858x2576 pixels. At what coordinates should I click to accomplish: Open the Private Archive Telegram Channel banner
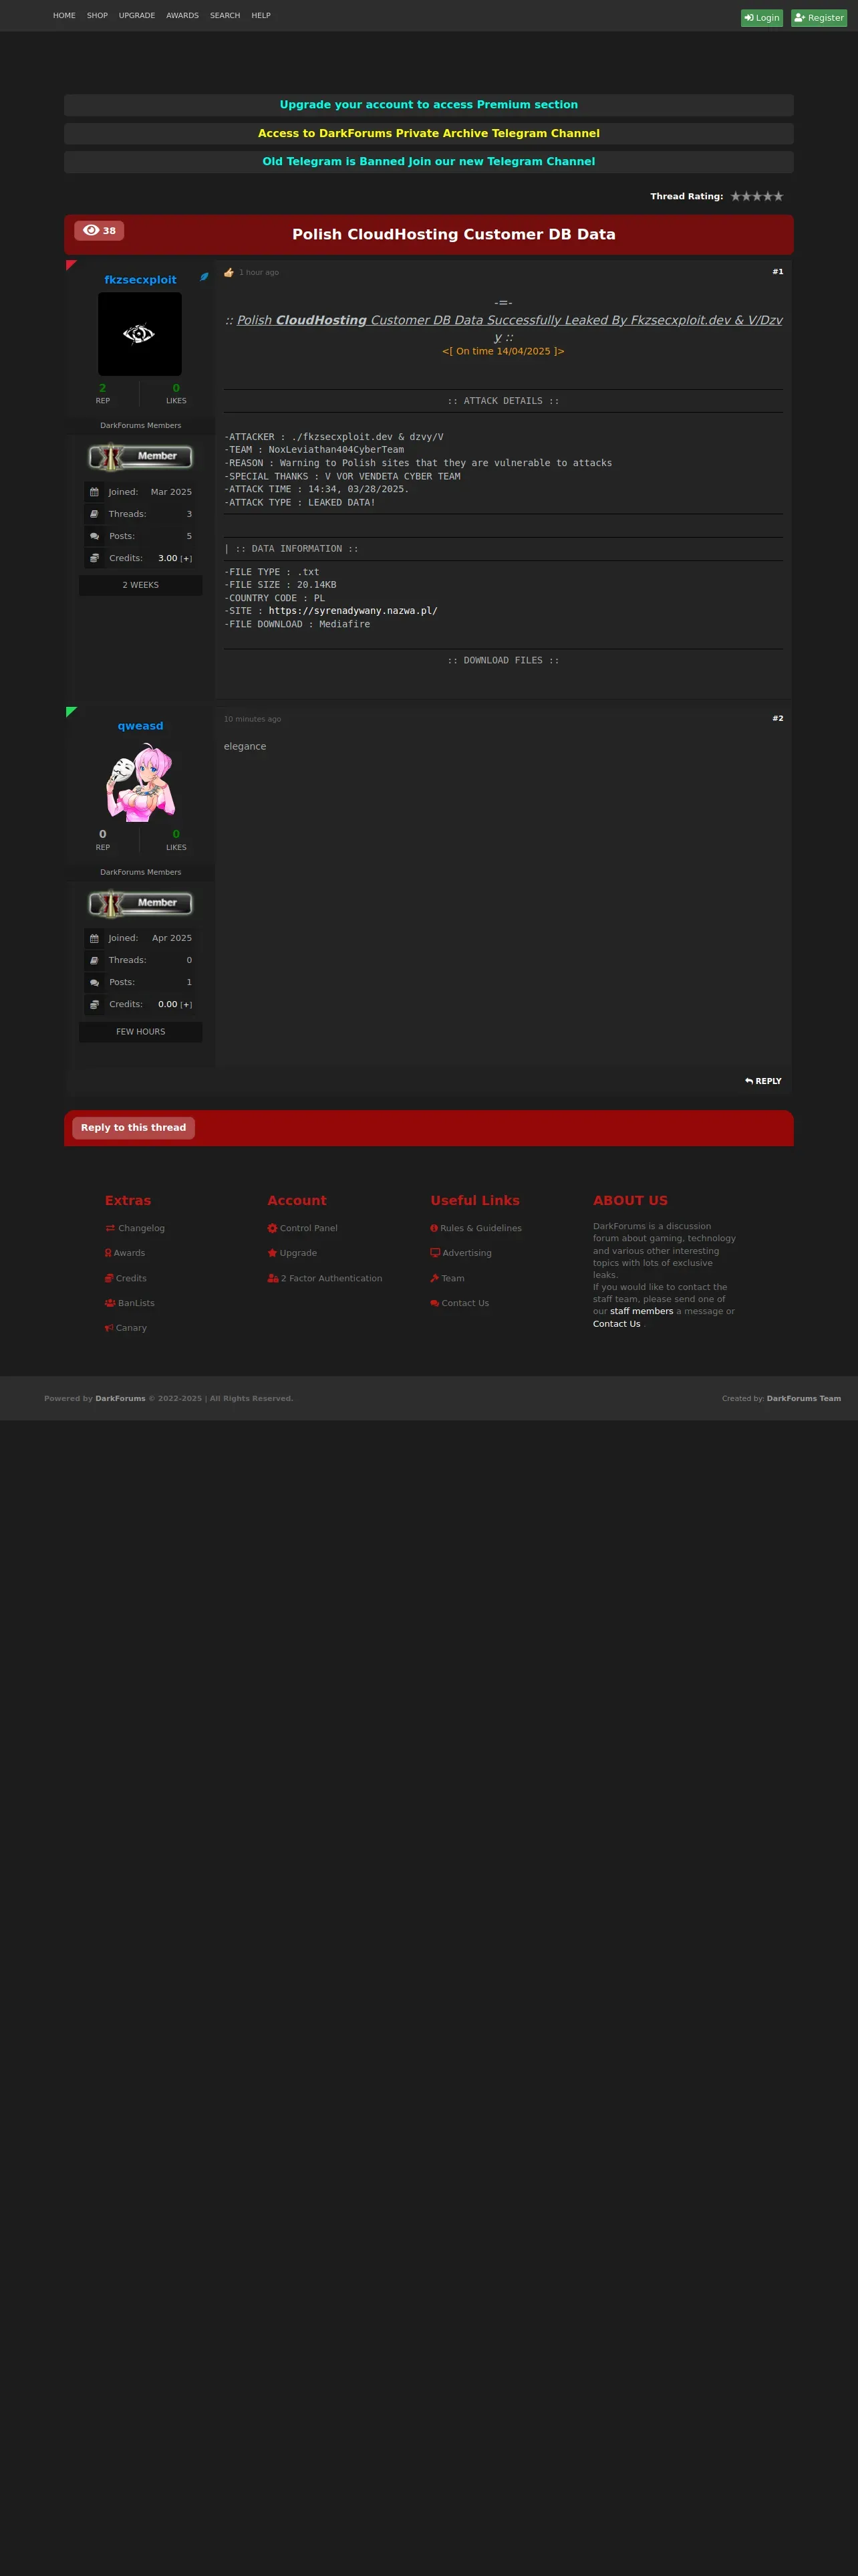tap(428, 133)
